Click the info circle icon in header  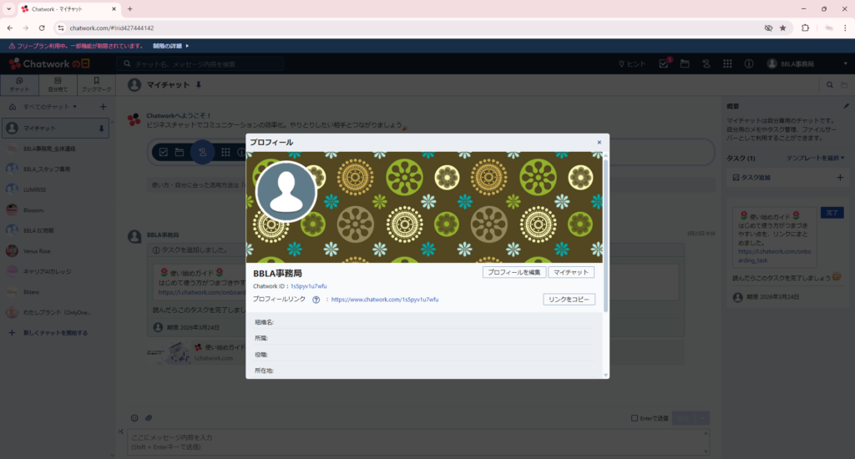749,63
